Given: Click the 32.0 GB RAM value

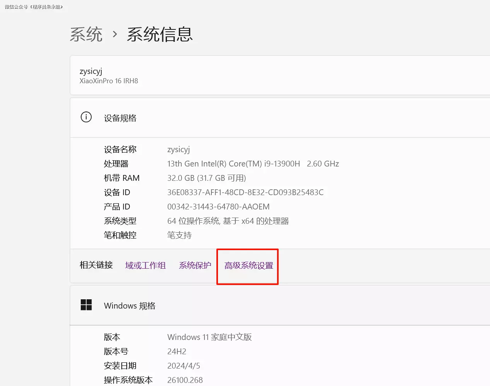Looking at the screenshot, I should point(206,178).
